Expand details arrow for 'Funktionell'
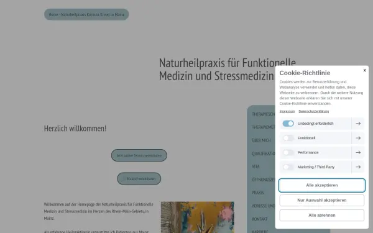Viewport: 373px width, 233px height. pos(358,138)
